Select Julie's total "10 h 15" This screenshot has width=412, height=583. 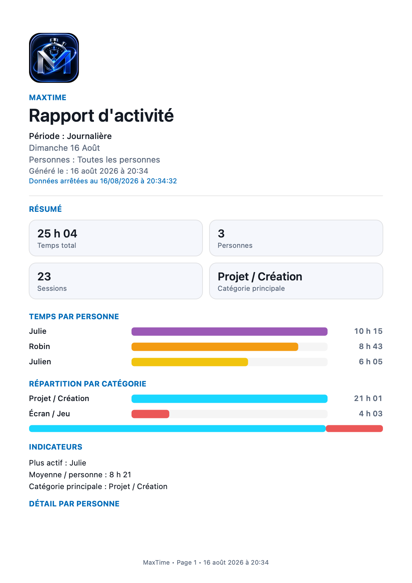(x=368, y=331)
